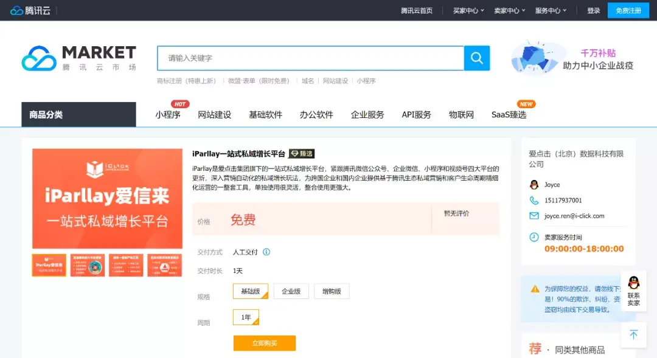The height and width of the screenshot is (358, 657).
Task: Open the 卖家中心 dropdown menu
Action: coord(509,10)
